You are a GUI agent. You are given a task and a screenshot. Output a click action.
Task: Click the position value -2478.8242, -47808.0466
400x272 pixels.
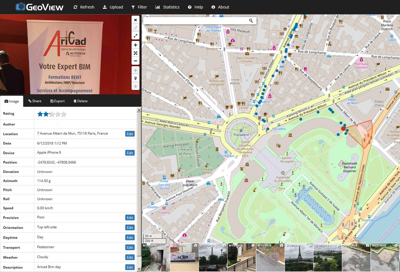56,162
